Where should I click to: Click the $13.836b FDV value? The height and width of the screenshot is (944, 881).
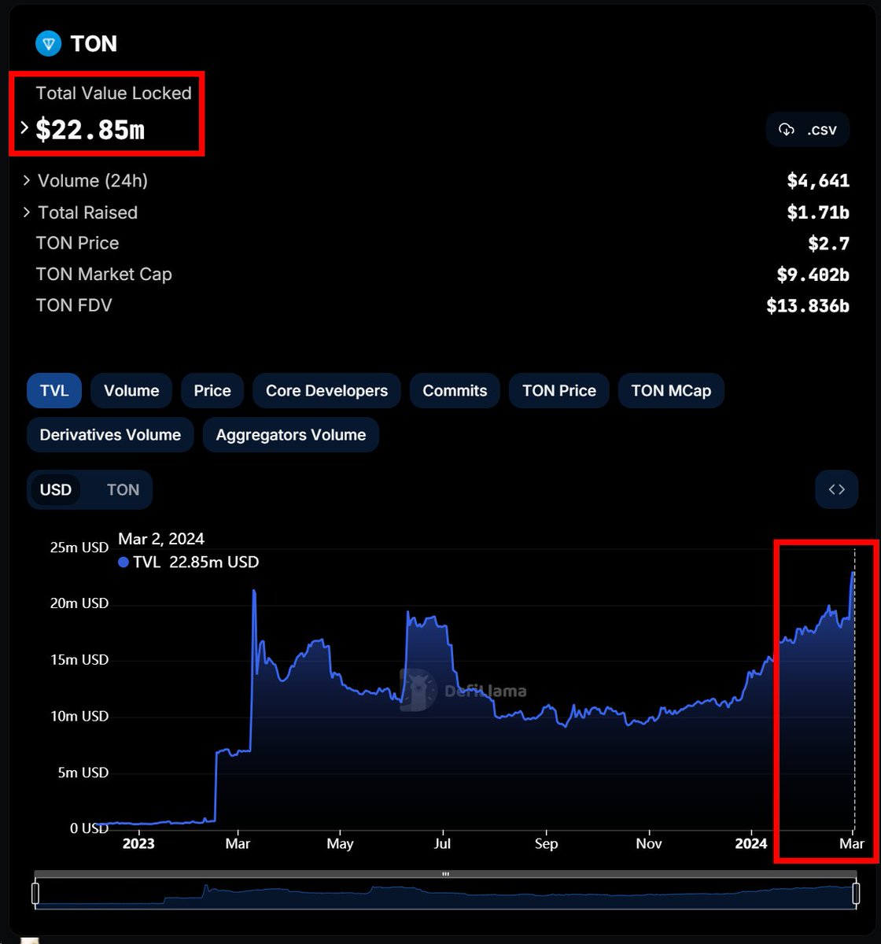pyautogui.click(x=808, y=306)
